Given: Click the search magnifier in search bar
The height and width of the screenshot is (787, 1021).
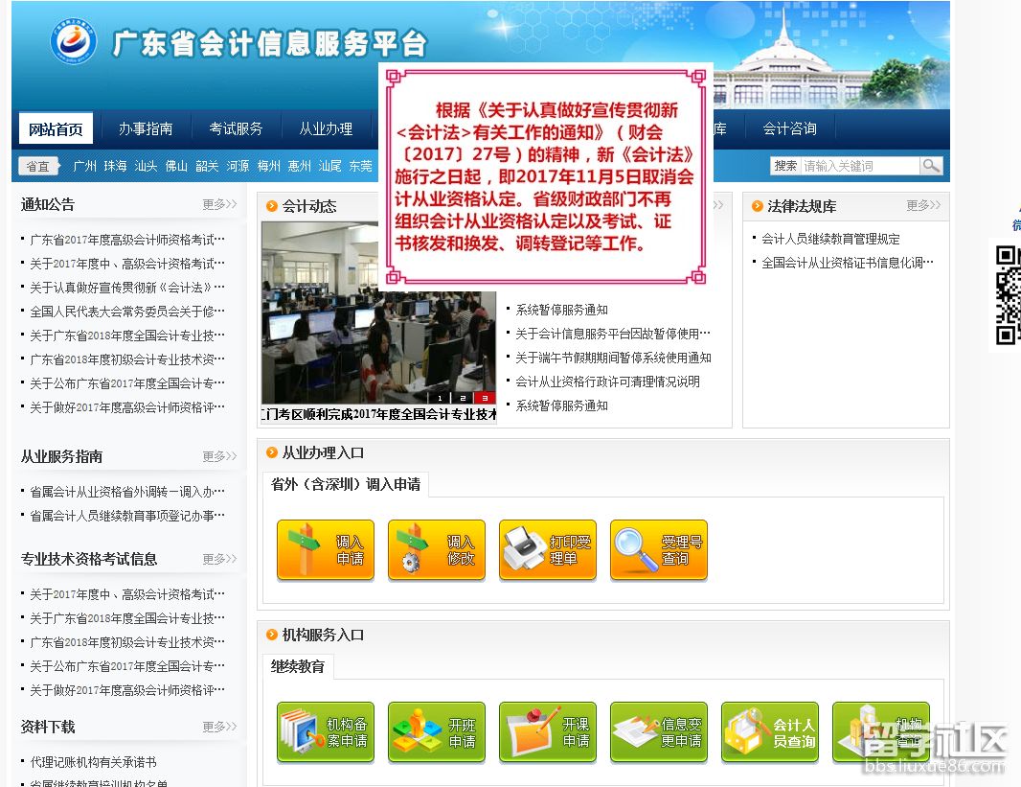Looking at the screenshot, I should coord(931,165).
